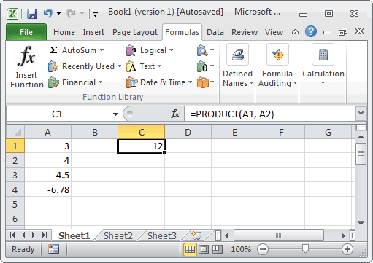
Task: Switch to the Home tab
Action: [64, 32]
